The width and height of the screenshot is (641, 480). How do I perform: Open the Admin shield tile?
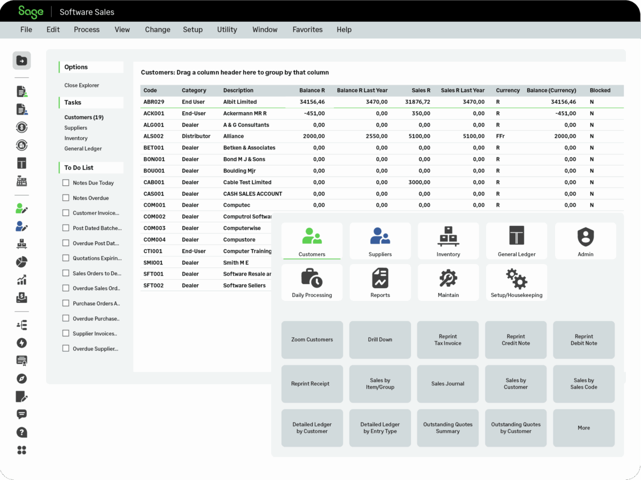[x=585, y=241]
